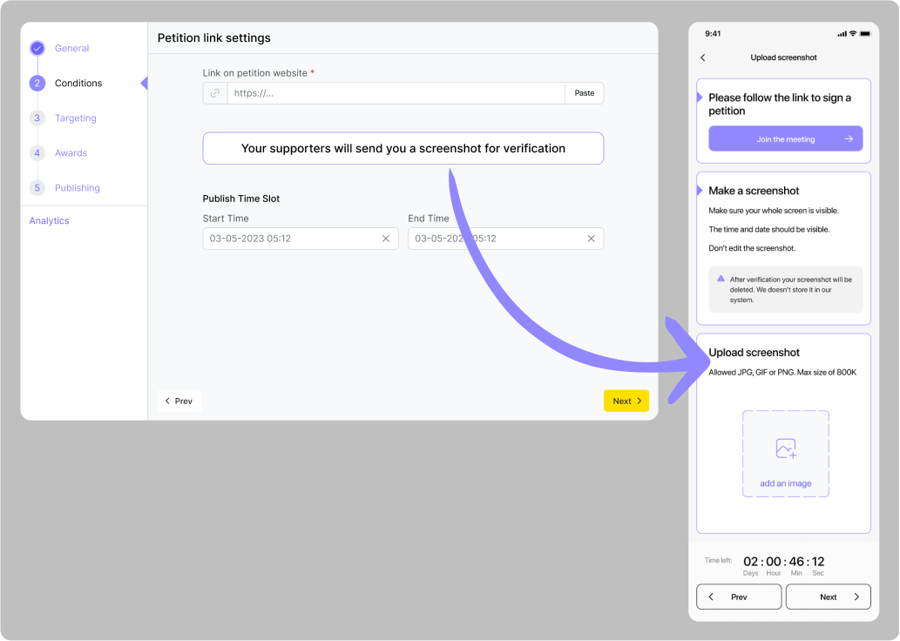The image size is (900, 641).
Task: Click the desktop Prev button
Action: (179, 401)
